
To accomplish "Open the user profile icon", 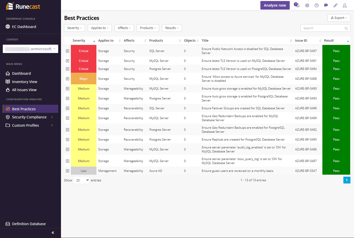I will 345,5.
